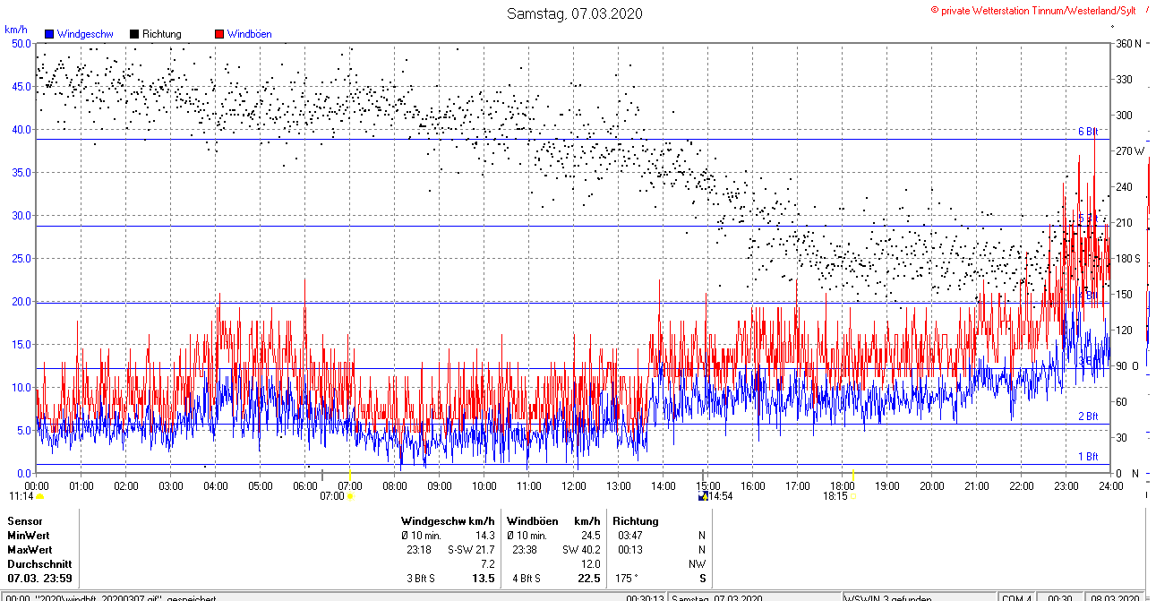Screen dimensions: 1173x601
Task: Click the 14.3 minimum wind speed value
Action: [485, 536]
